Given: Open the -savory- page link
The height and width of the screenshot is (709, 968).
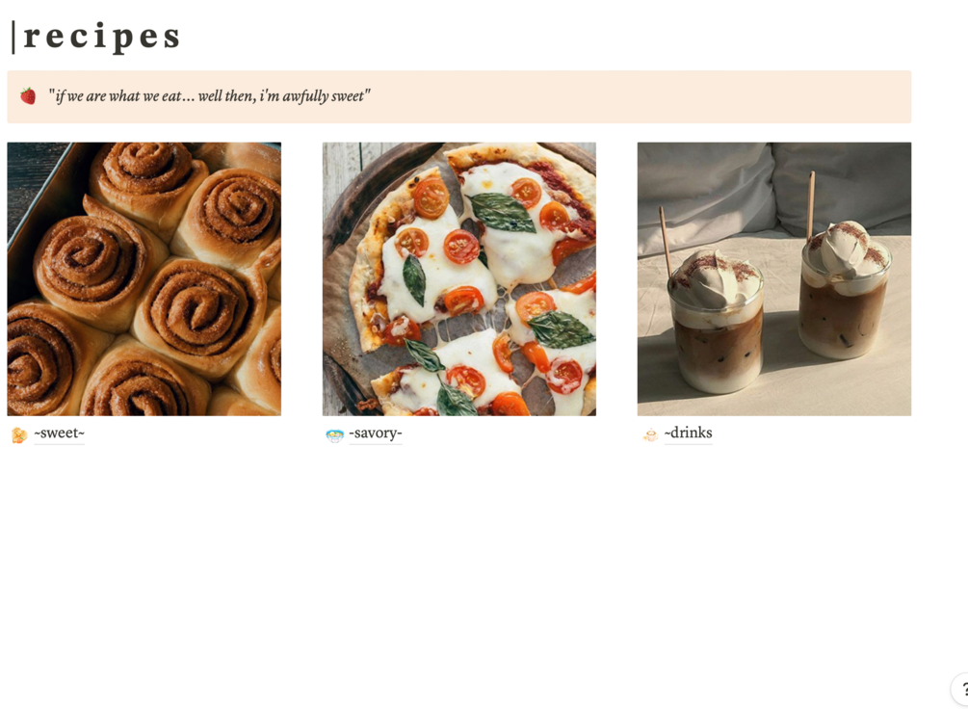Looking at the screenshot, I should [376, 433].
